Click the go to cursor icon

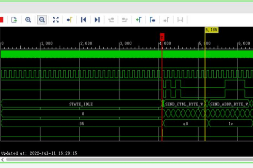pos(69,19)
